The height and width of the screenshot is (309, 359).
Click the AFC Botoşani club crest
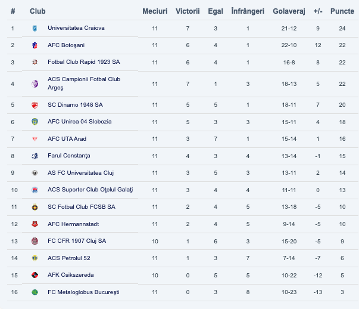pyautogui.click(x=35, y=45)
